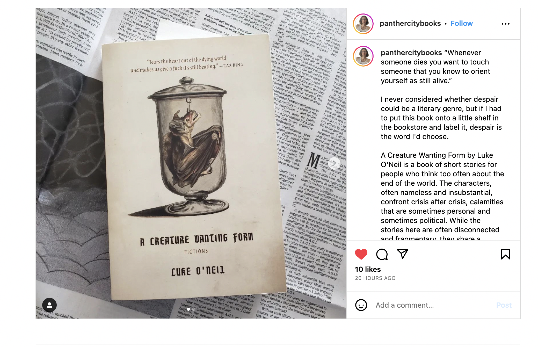Open comments with speech bubble icon
Screen dimensions: 538x347
point(382,254)
